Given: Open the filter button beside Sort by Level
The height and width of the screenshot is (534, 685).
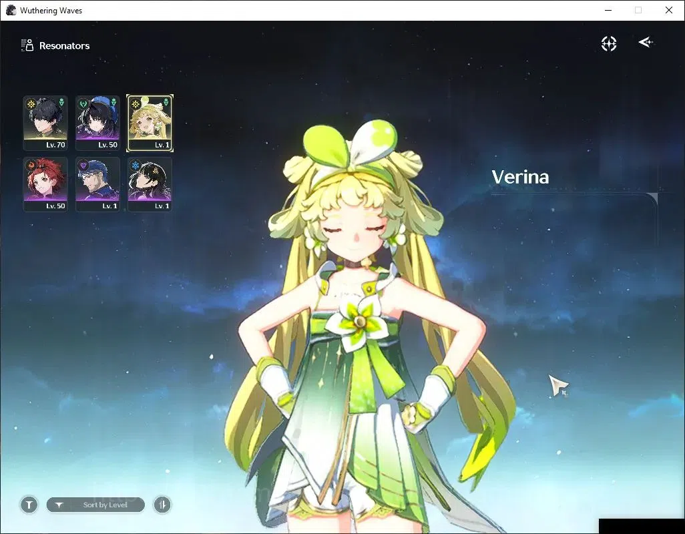Looking at the screenshot, I should (x=29, y=505).
